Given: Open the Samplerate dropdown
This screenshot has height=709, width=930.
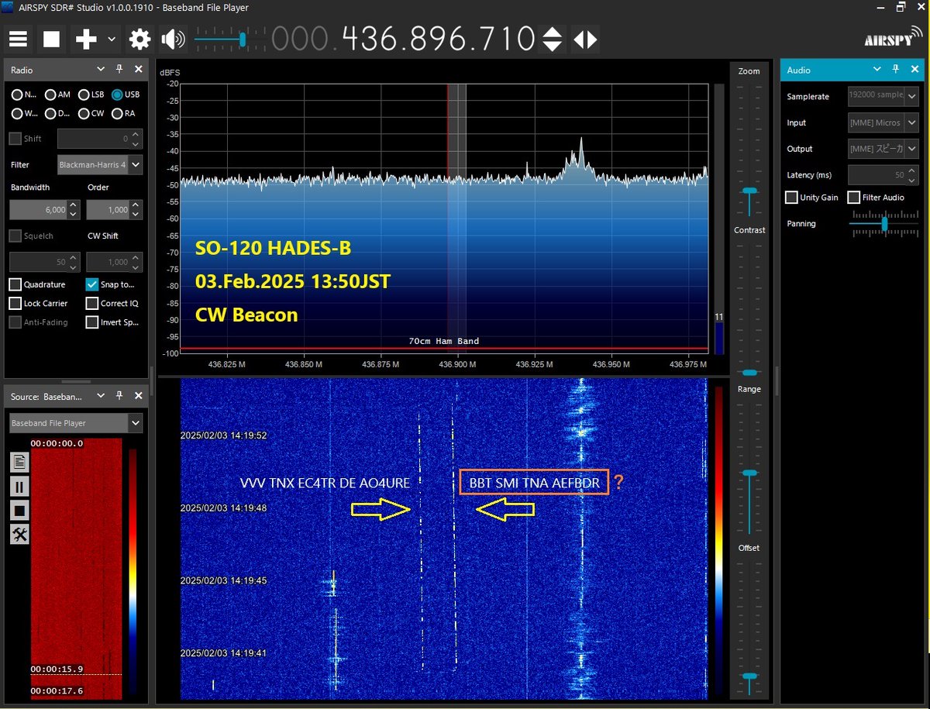Looking at the screenshot, I should pos(883,96).
